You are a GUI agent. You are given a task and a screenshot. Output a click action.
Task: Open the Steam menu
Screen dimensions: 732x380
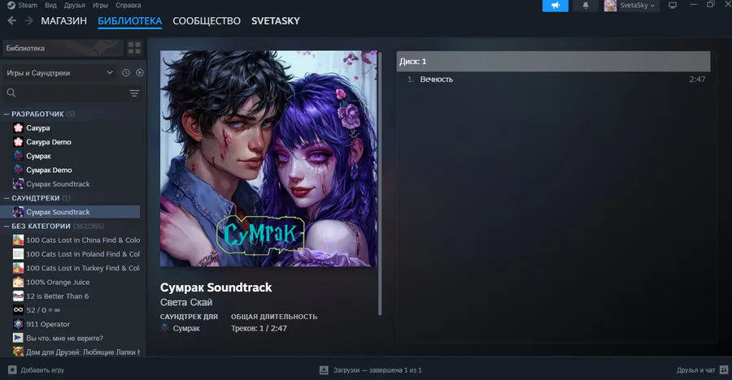click(22, 5)
